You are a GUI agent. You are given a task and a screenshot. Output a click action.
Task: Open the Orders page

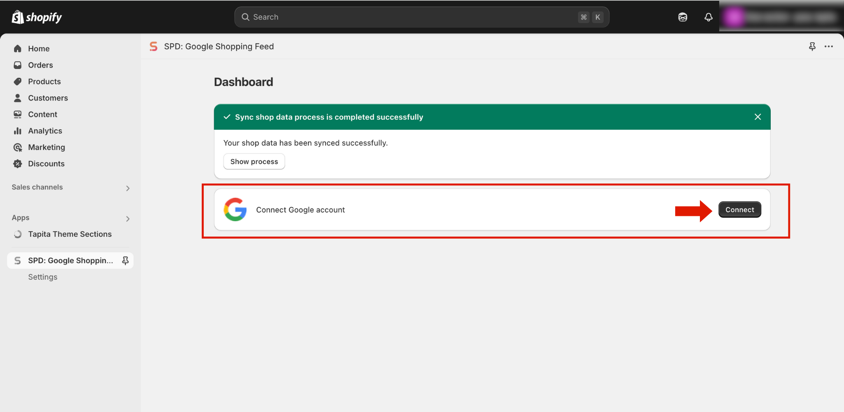pos(70,65)
